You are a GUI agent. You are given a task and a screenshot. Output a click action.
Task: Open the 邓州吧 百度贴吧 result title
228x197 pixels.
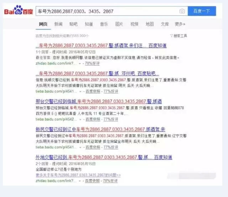coord(97,74)
